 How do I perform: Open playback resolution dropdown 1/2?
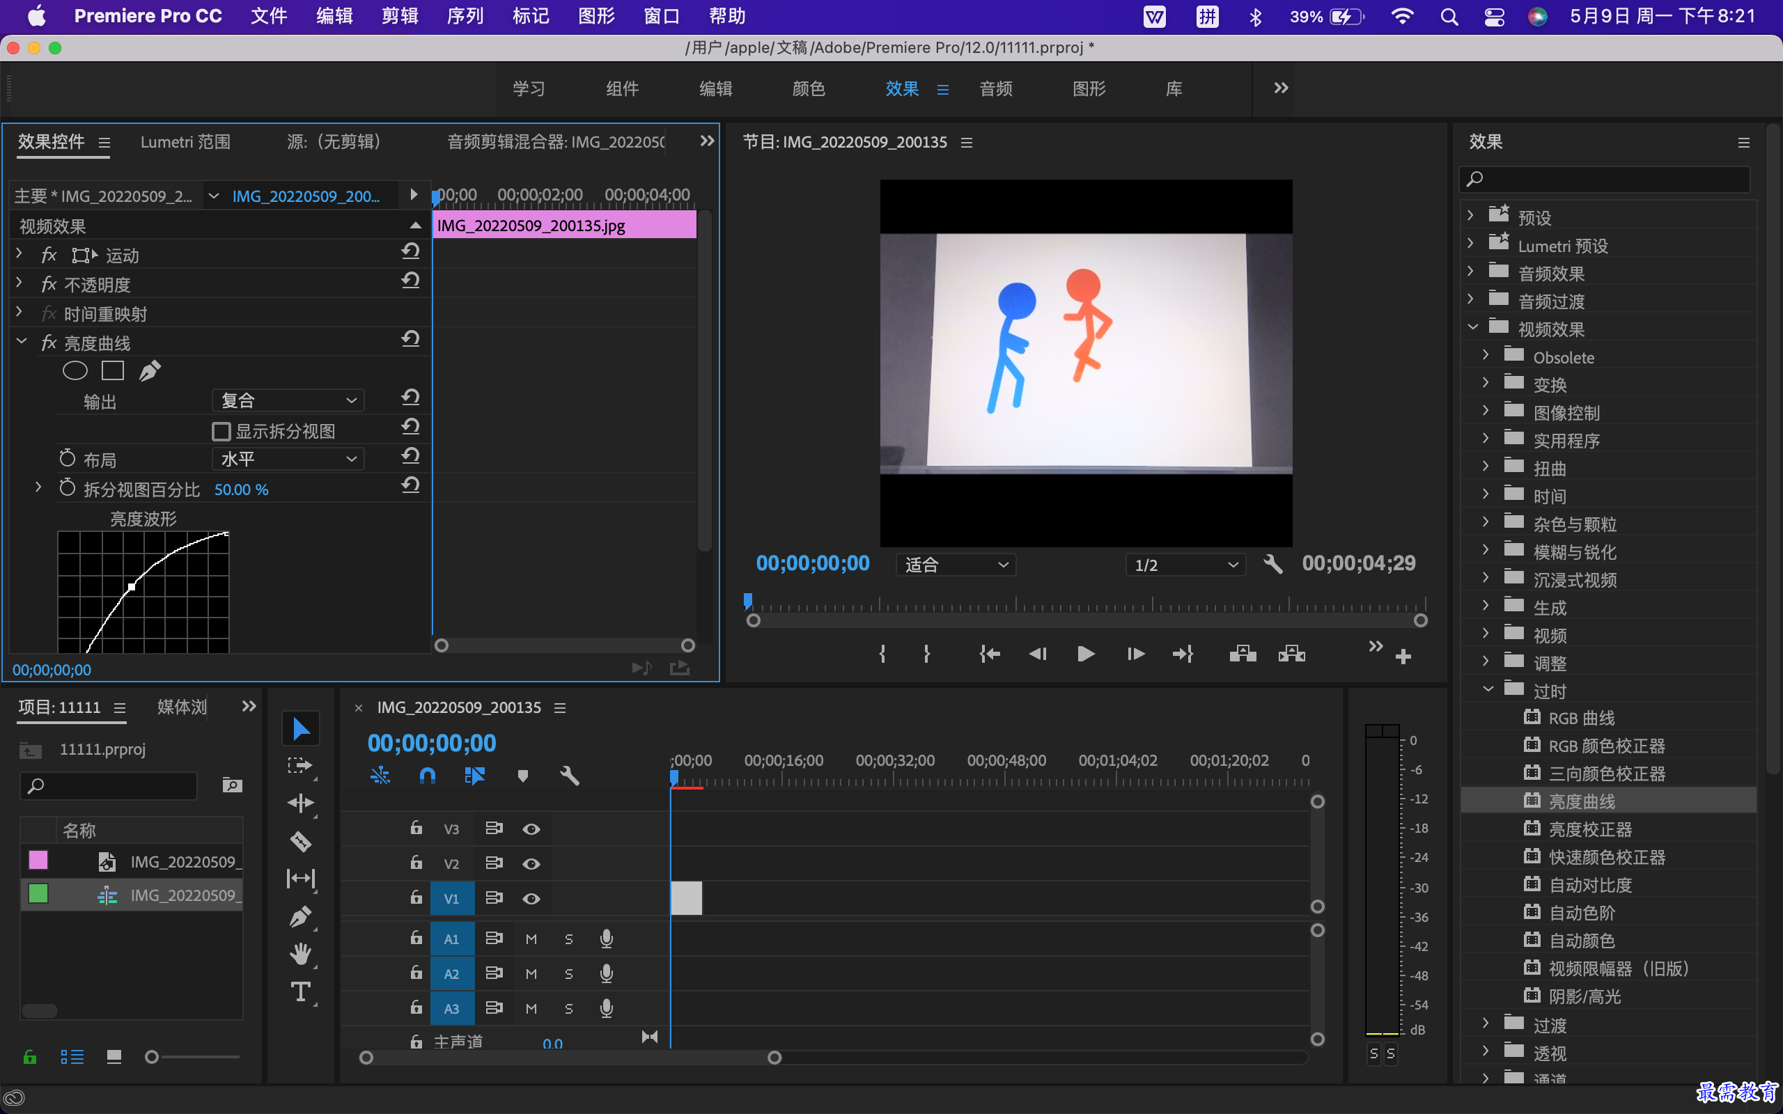(x=1185, y=565)
